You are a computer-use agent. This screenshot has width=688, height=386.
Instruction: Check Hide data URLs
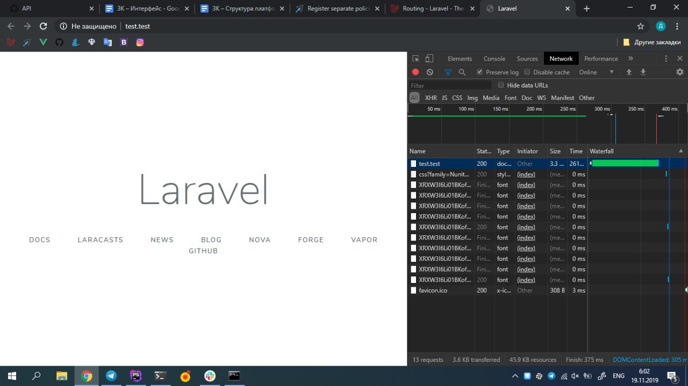click(501, 85)
